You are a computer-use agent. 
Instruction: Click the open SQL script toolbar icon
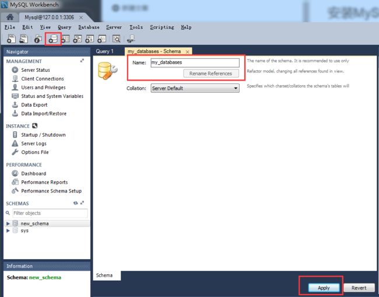point(24,39)
